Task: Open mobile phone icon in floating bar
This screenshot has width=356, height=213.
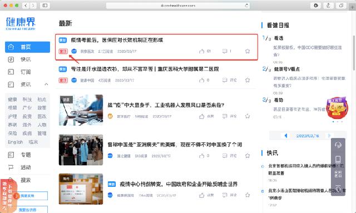Action: (x=338, y=160)
